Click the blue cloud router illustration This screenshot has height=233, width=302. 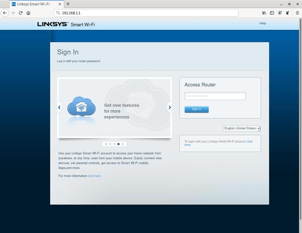click(x=81, y=107)
